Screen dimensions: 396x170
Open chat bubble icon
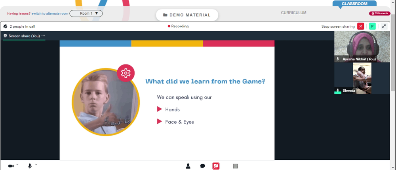pyautogui.click(x=202, y=166)
